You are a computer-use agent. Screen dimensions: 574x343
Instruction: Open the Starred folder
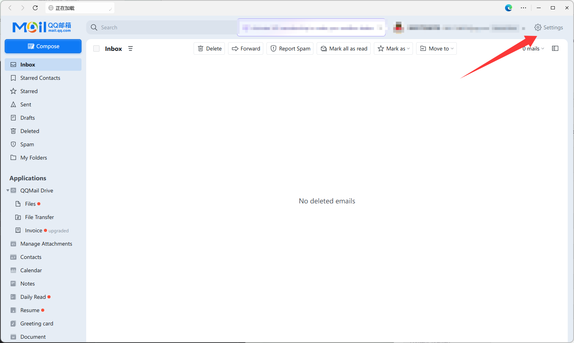coord(43,91)
